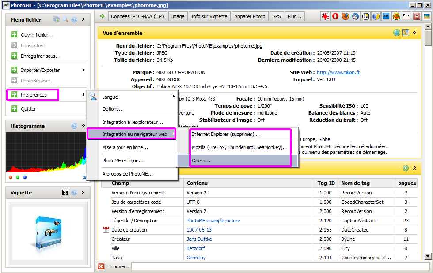Click the beach landscape picture toolbar icon
433x273 pixels.
tap(427, 17)
